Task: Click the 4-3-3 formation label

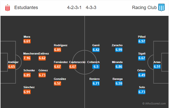Action: point(91,8)
